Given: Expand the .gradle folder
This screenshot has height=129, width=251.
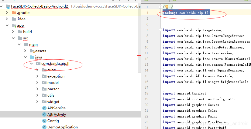Looking at the screenshot, I should coord(7,13).
